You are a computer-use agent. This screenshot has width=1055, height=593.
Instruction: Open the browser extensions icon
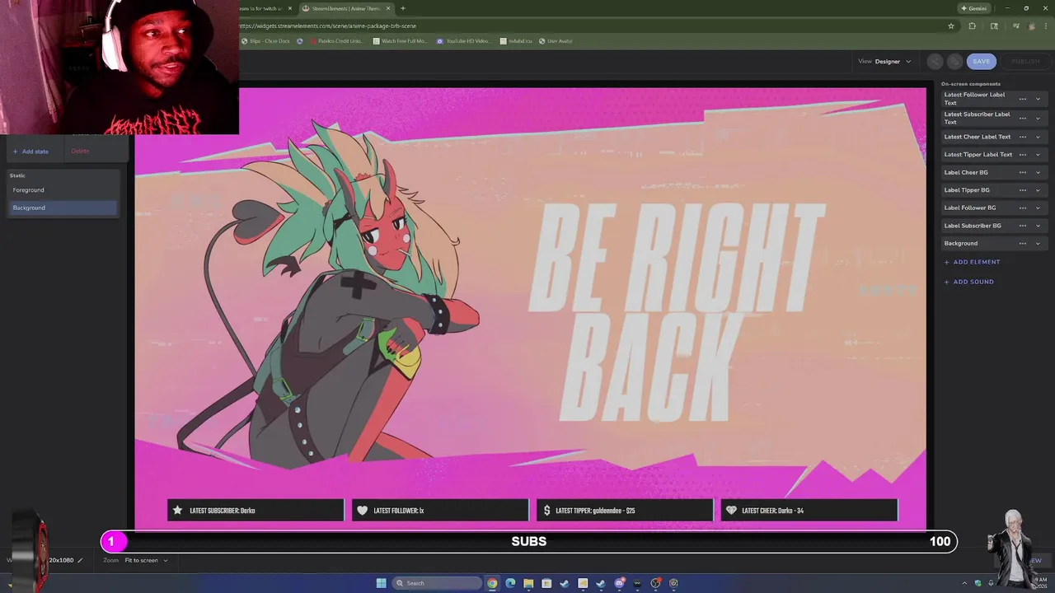(972, 26)
